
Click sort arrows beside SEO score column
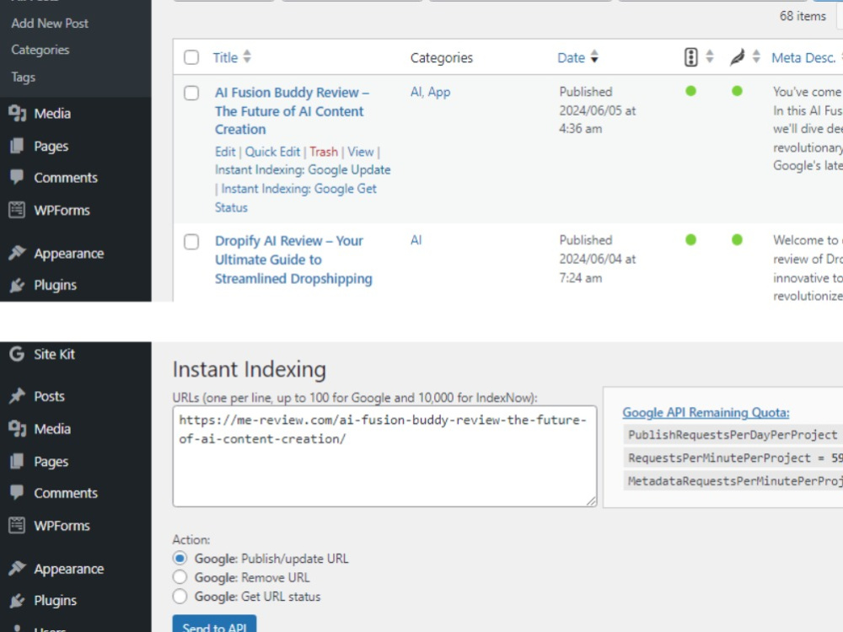click(x=710, y=56)
